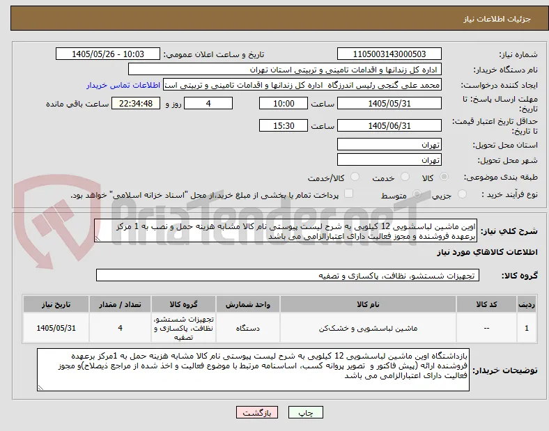Screen dimensions: 549x431
Task: Click the quantity cell showing 4 in table
Action: (x=120, y=328)
